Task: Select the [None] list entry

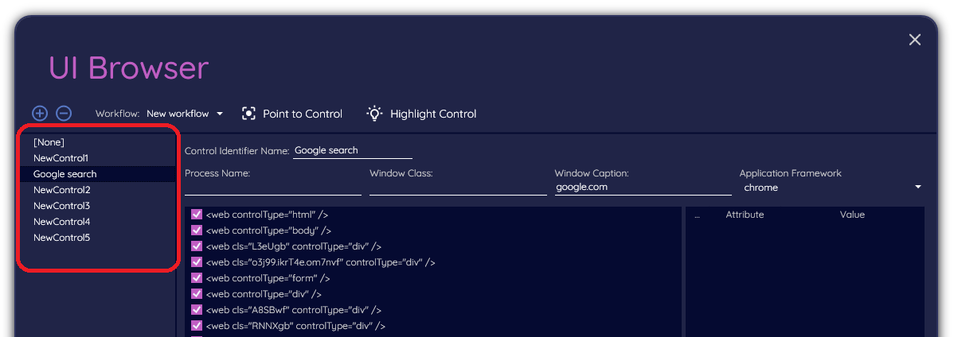Action: [x=49, y=142]
